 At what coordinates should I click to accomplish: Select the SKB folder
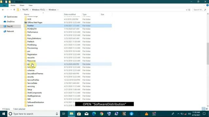click(29, 99)
